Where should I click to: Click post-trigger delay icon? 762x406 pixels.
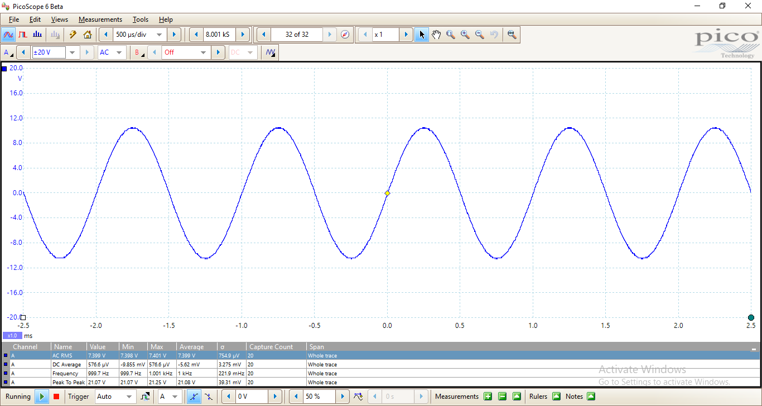358,397
